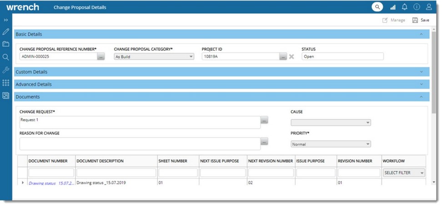The height and width of the screenshot is (206, 442).
Task: Click the Save button
Action: click(x=421, y=20)
